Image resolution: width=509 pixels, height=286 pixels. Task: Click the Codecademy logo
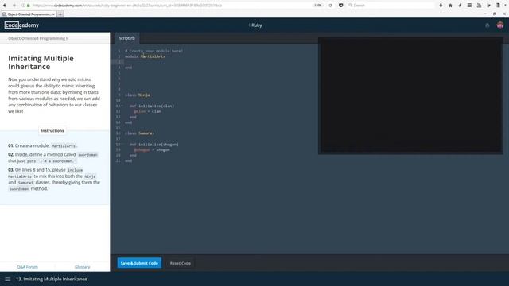(21, 25)
